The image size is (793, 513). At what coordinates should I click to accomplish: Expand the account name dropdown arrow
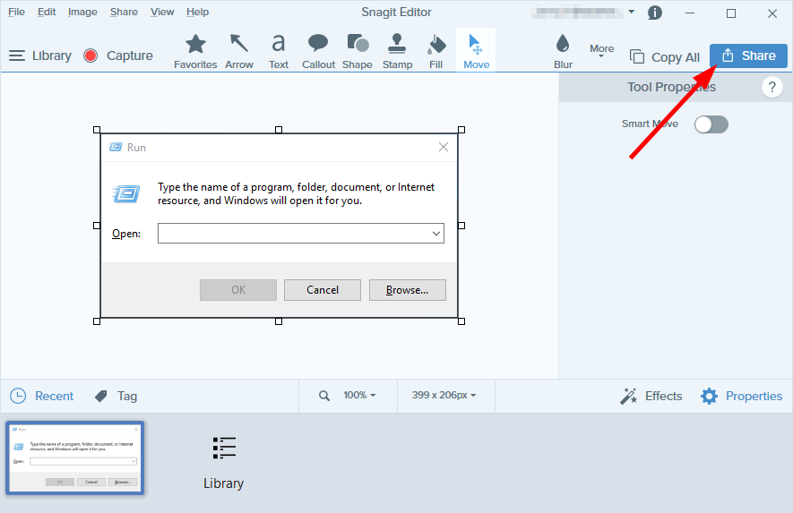click(x=631, y=12)
